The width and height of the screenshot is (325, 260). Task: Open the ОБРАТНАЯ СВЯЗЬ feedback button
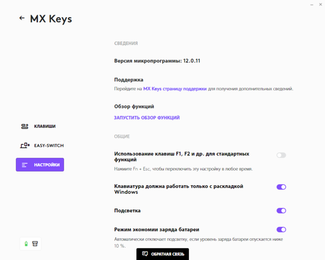pyautogui.click(x=162, y=254)
